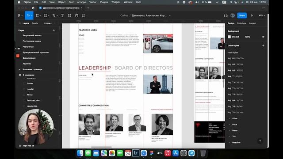Select the Hand tool

76,15
